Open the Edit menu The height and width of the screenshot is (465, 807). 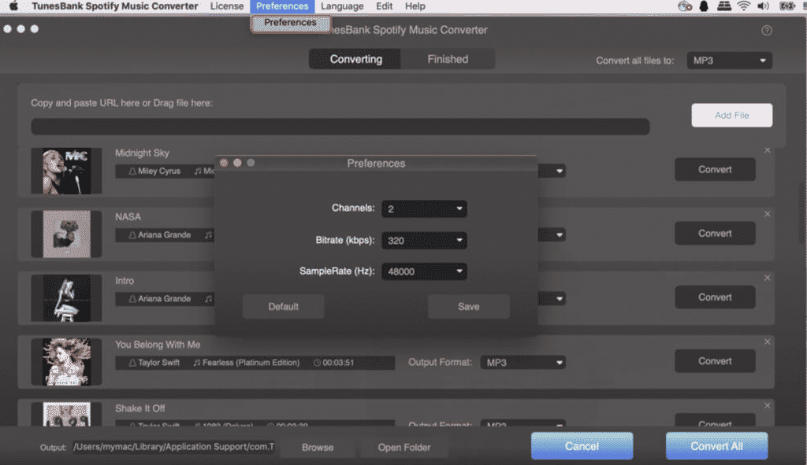pos(384,6)
